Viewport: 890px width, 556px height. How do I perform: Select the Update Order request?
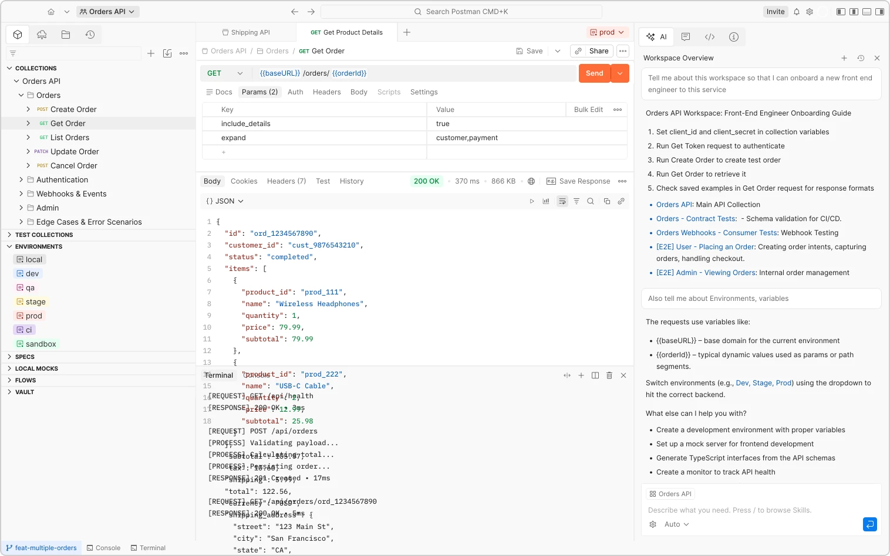click(75, 152)
